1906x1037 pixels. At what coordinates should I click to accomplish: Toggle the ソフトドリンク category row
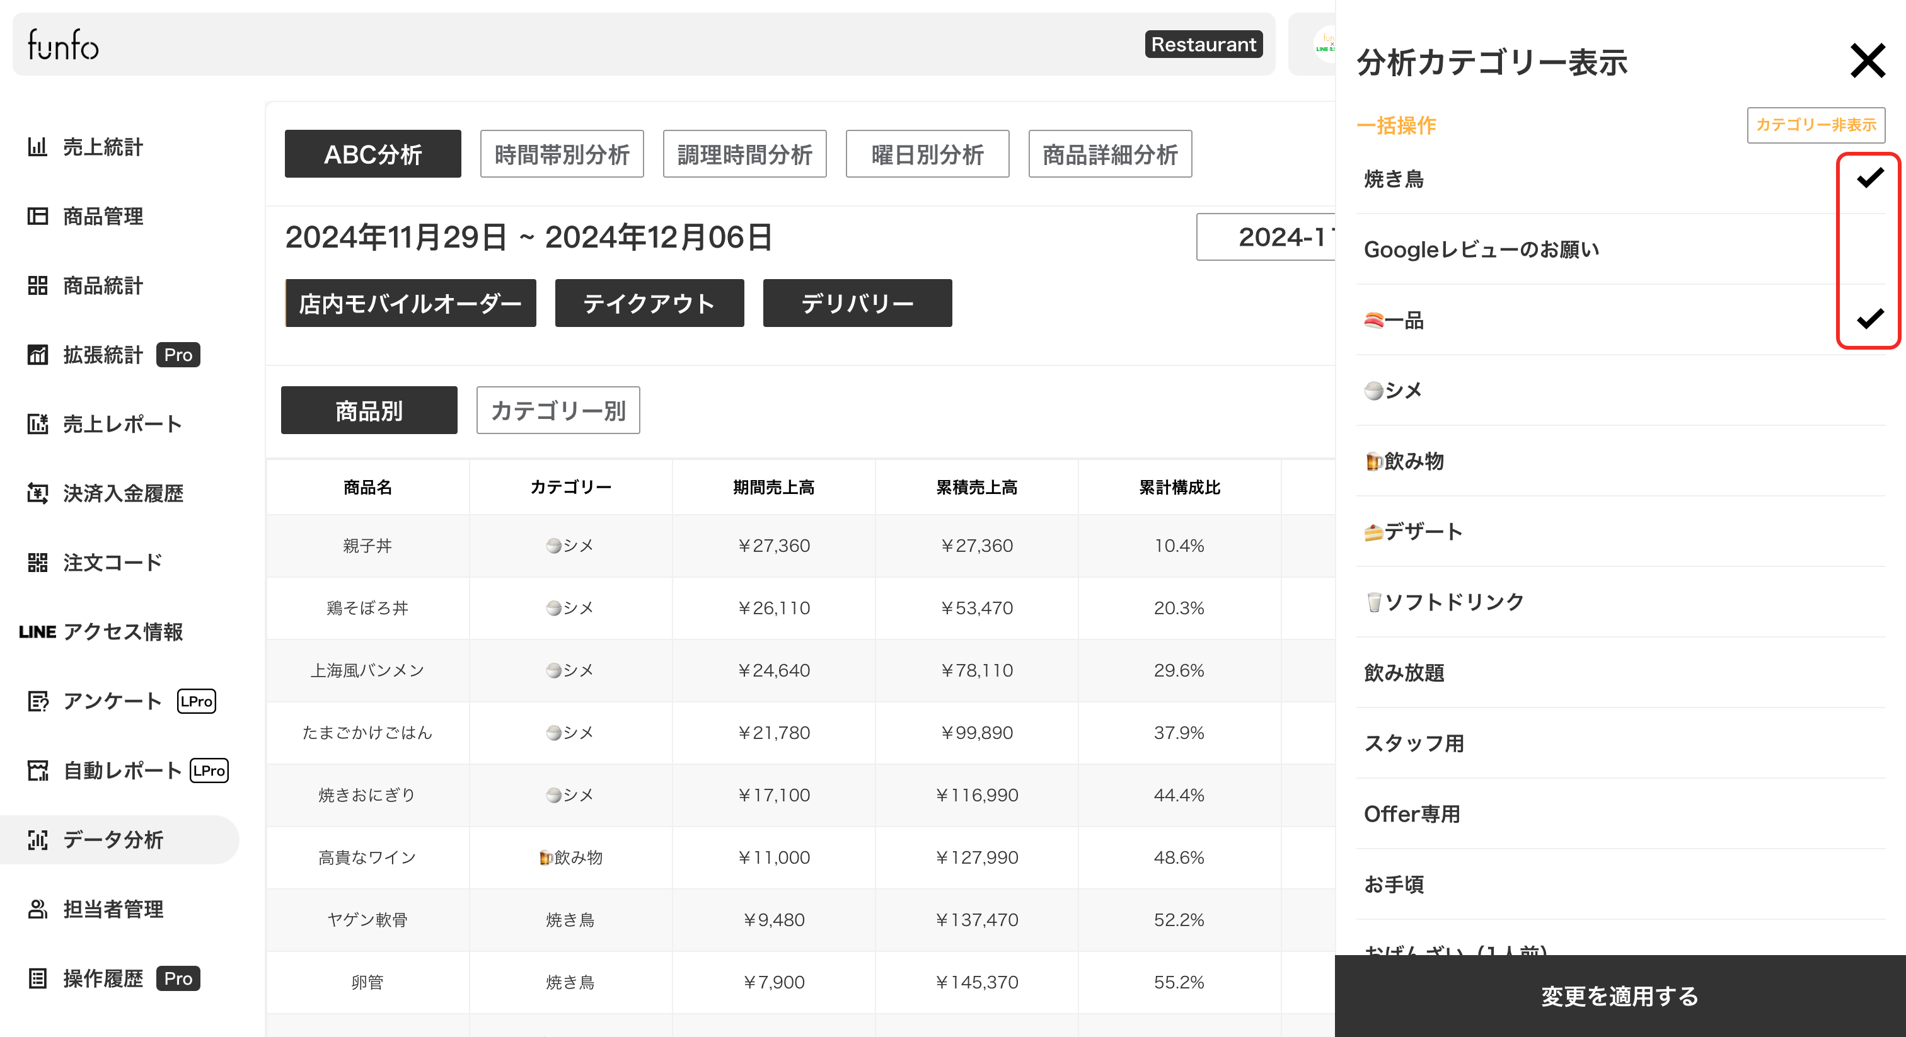(1620, 602)
